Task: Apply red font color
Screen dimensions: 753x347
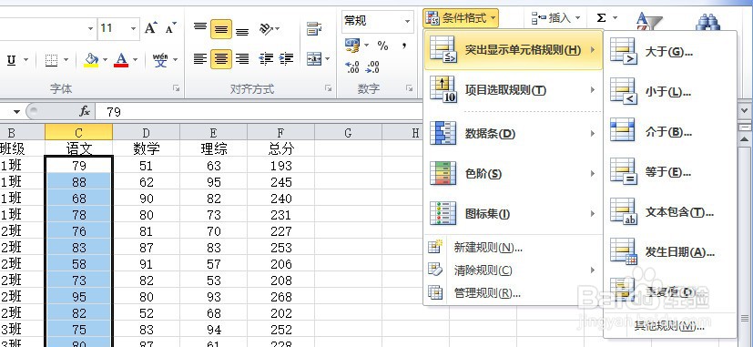Action: click(121, 60)
